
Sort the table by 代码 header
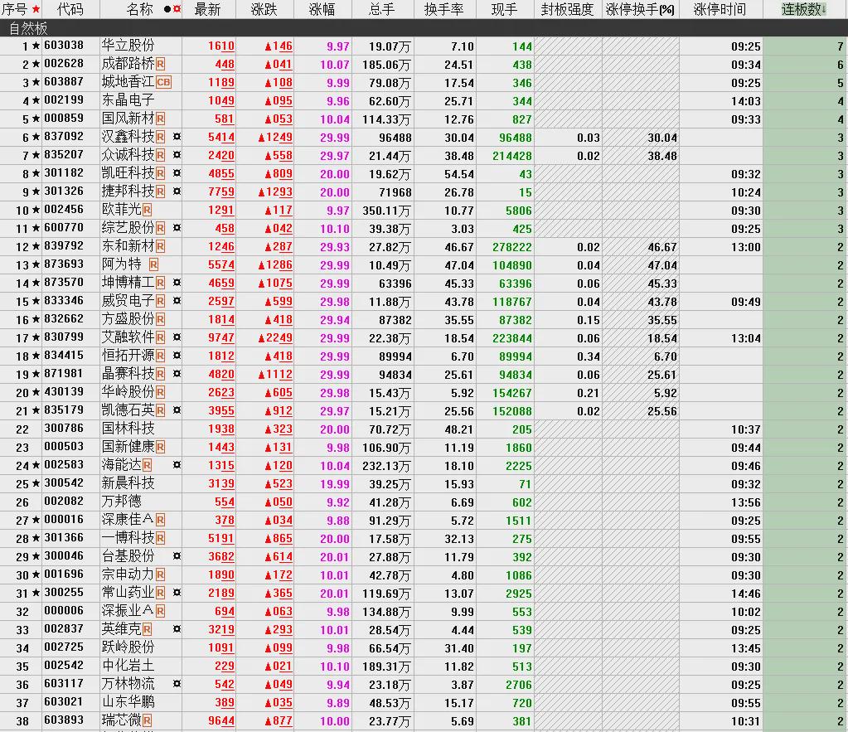70,9
